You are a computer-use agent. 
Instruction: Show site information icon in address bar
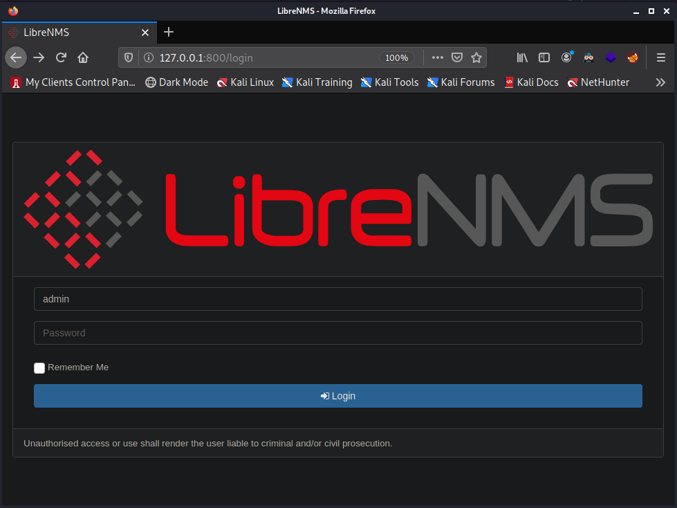click(x=149, y=57)
